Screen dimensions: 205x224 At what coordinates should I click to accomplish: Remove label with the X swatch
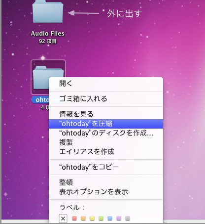(63, 219)
